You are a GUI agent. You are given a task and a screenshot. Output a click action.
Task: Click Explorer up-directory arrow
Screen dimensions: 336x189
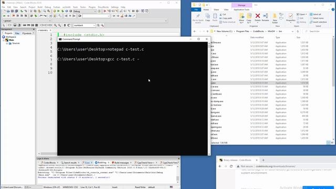click(x=207, y=31)
